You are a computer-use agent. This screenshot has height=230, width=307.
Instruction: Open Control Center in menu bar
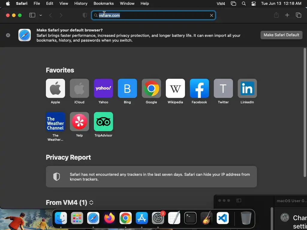point(254,4)
